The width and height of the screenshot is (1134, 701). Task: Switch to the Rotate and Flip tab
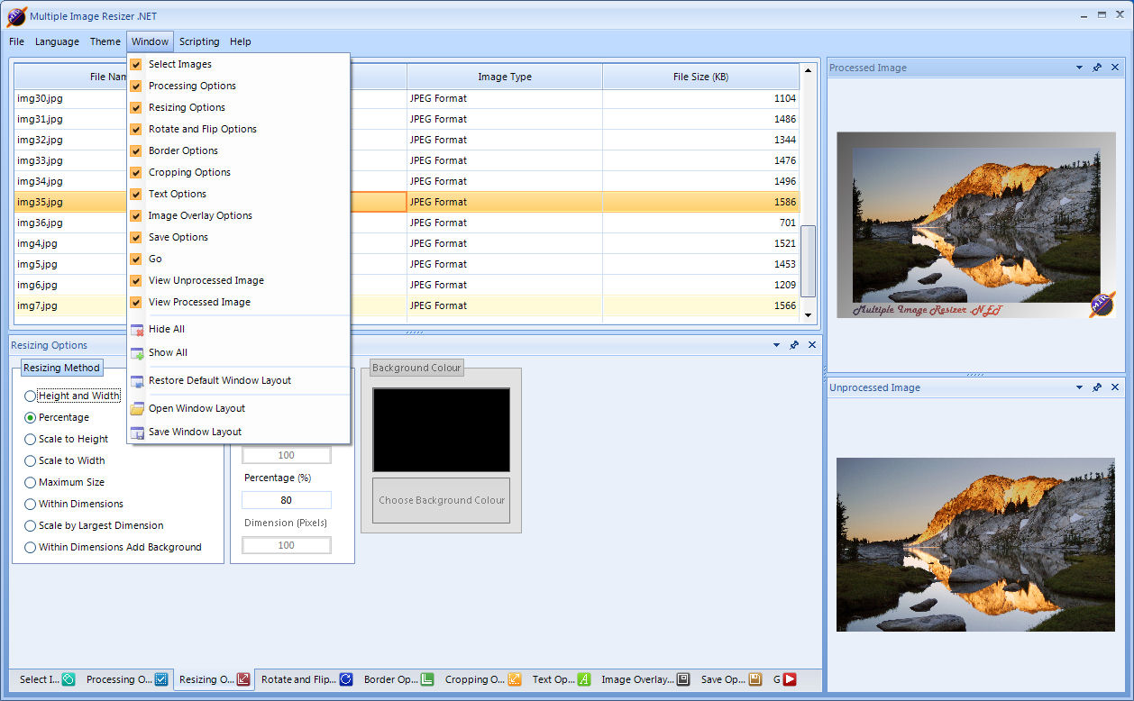click(x=306, y=679)
